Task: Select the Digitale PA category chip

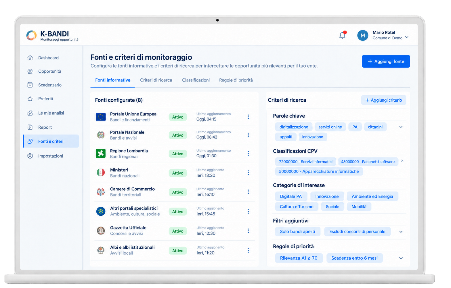Action: (291, 196)
